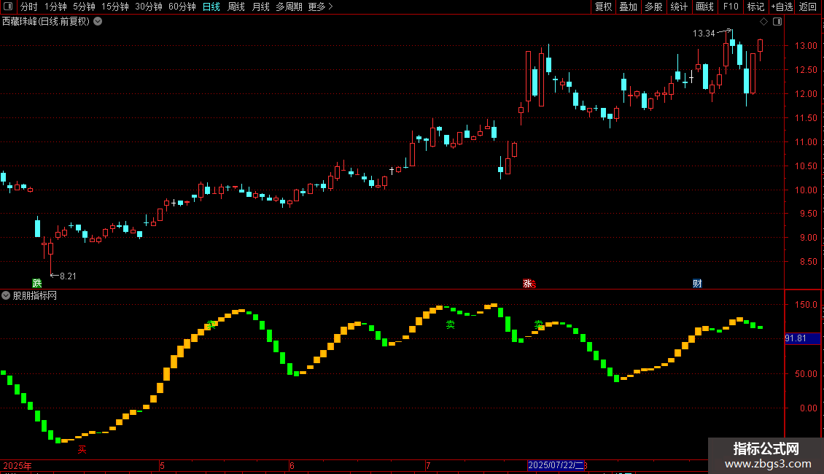Click the 8.21 low price label

pos(68,276)
